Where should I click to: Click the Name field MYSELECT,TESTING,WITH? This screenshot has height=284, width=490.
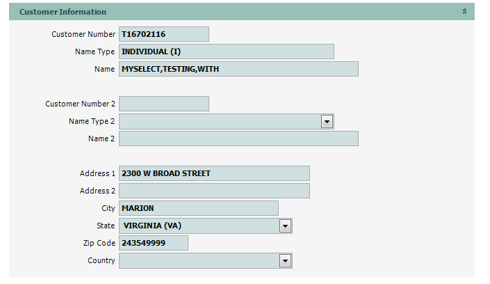point(238,69)
